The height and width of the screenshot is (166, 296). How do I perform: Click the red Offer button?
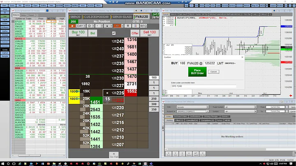(135, 33)
